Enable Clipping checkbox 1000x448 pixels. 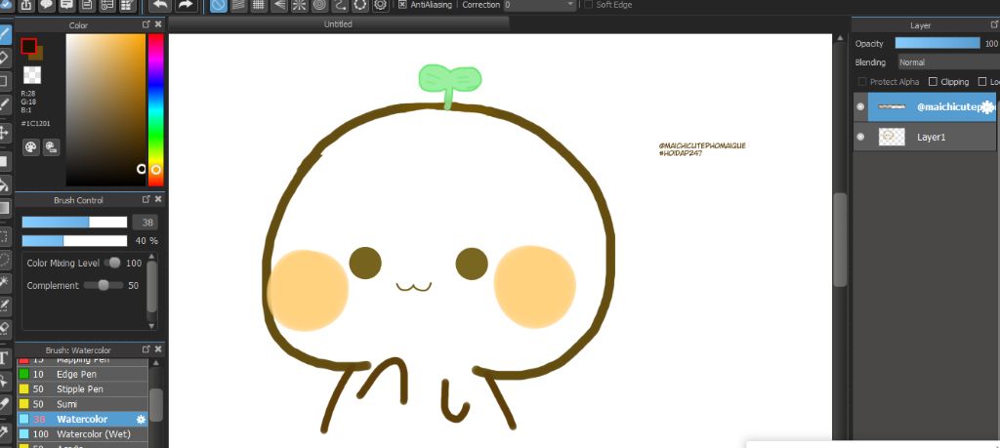[x=933, y=82]
